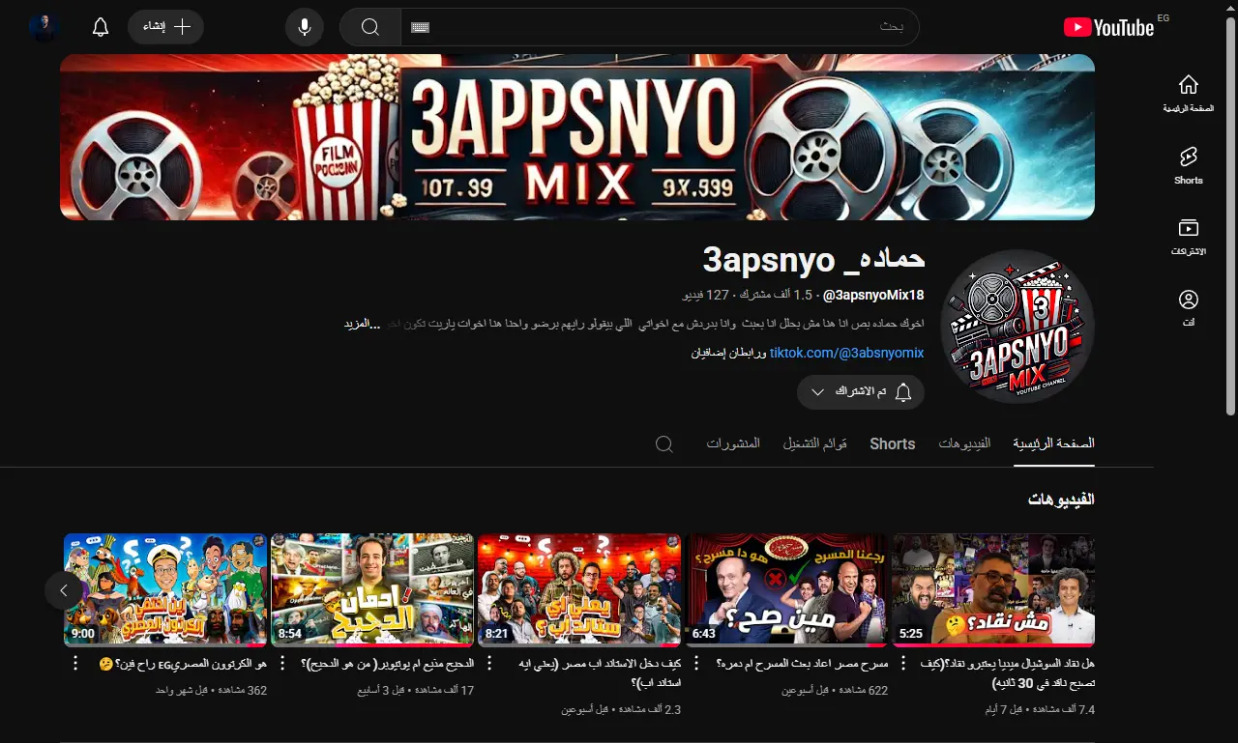Click the 127 فيديو video count

pyautogui.click(x=705, y=295)
